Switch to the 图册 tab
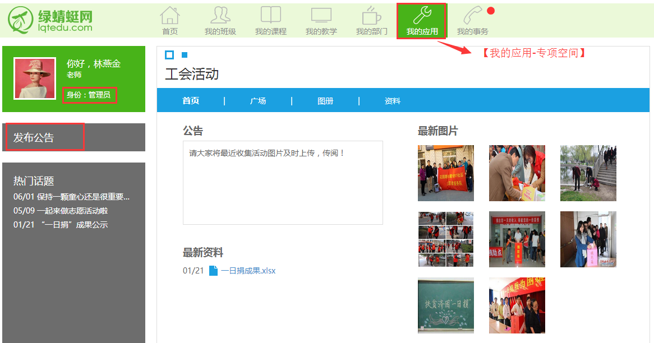This screenshot has width=654, height=343. click(325, 101)
